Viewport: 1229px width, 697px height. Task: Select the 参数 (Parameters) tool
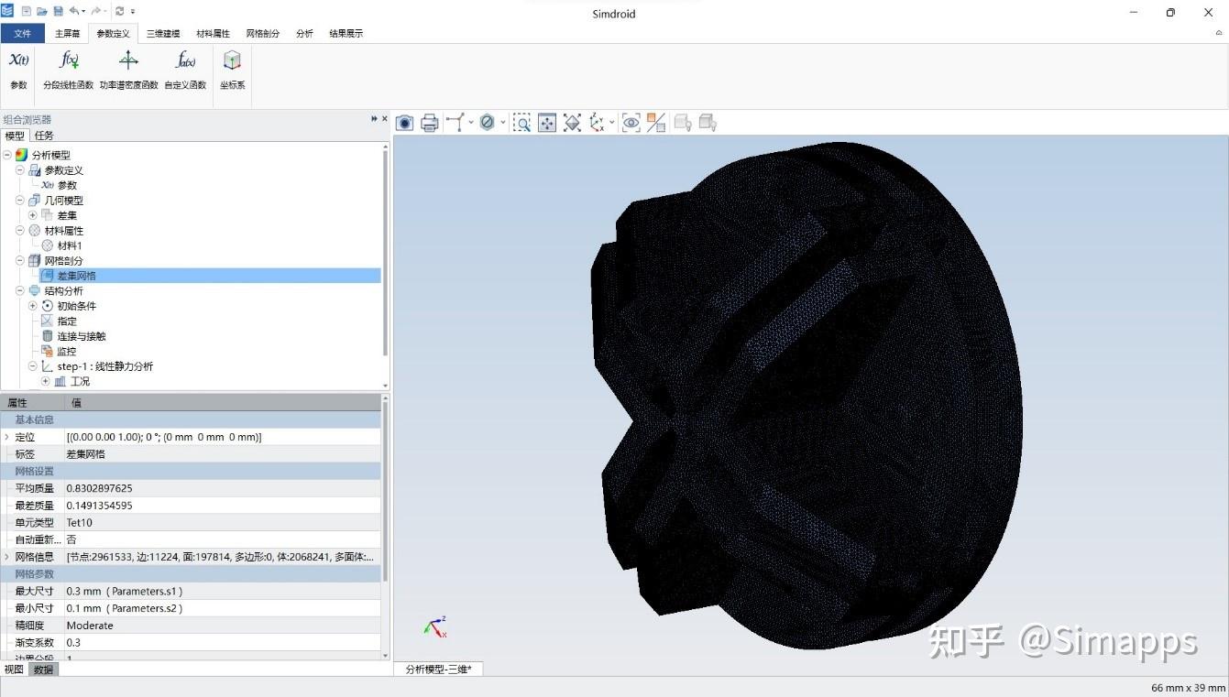tap(17, 69)
